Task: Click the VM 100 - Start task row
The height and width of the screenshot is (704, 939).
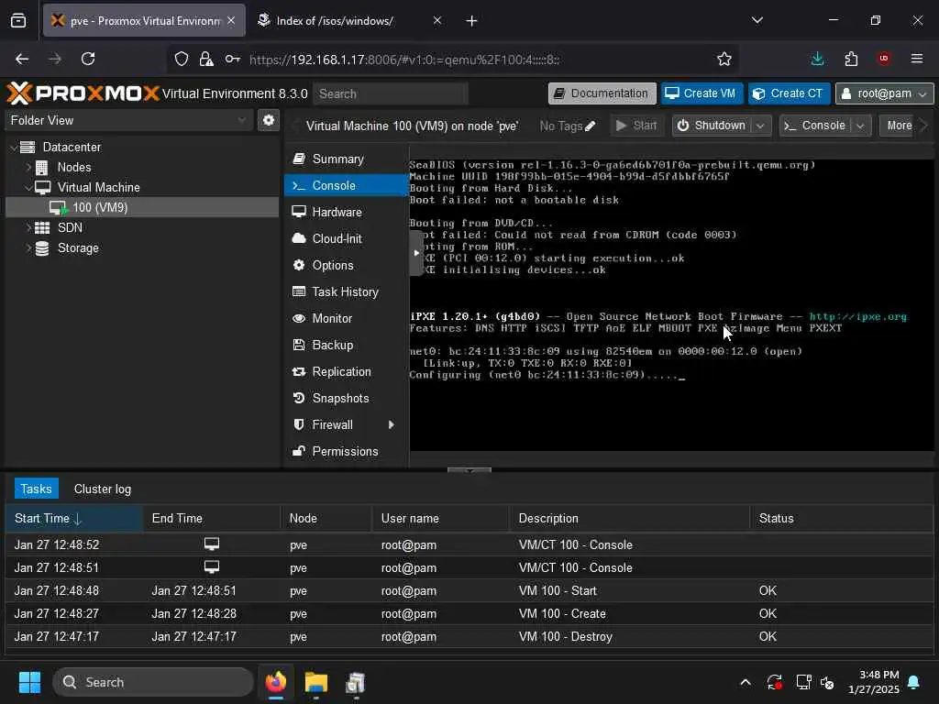Action: point(469,591)
